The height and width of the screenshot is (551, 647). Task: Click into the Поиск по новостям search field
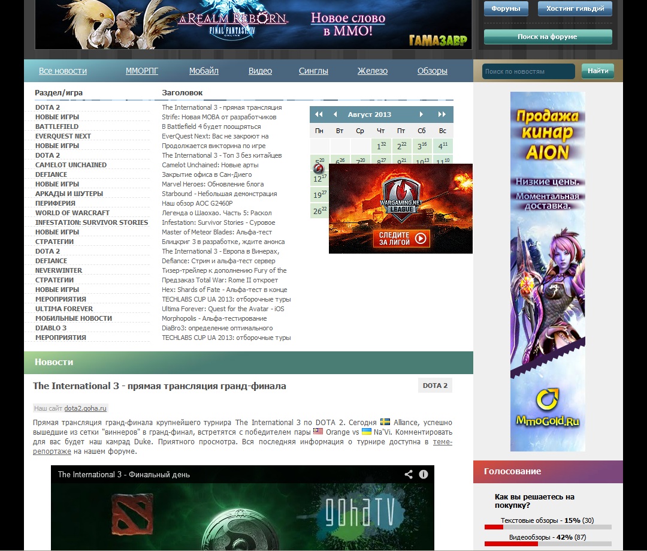528,71
